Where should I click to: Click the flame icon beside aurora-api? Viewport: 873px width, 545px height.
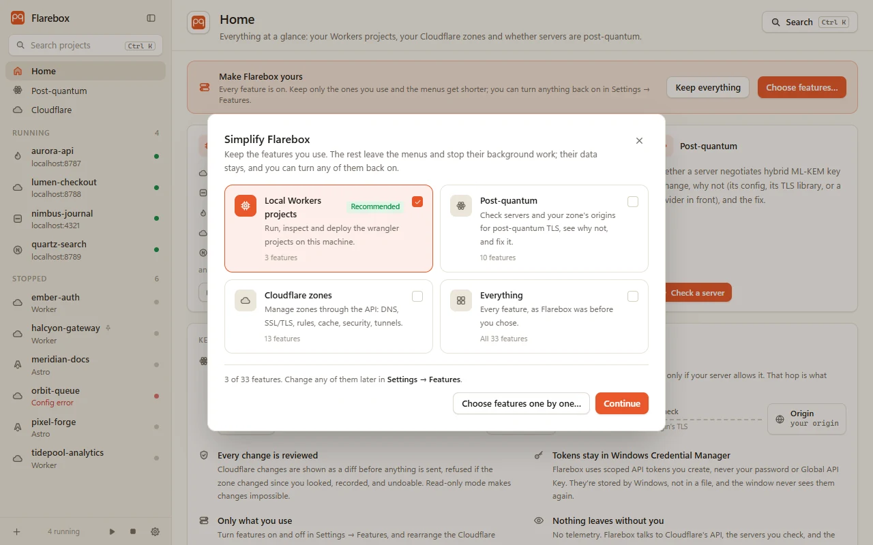click(18, 157)
